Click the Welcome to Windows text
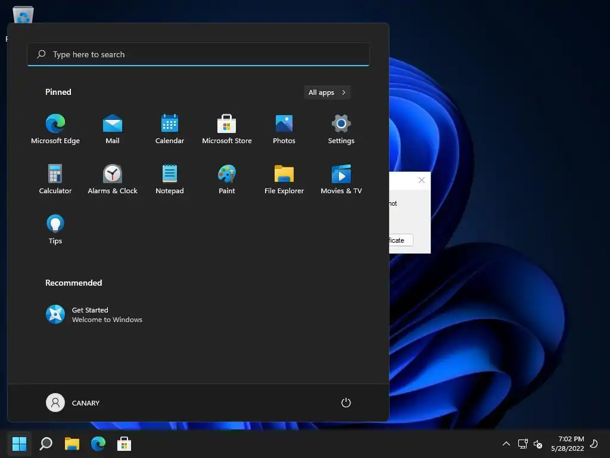This screenshot has height=458, width=610. pyautogui.click(x=107, y=320)
